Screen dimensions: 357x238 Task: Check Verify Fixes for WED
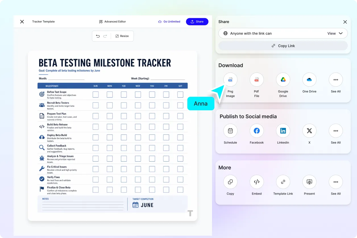click(138, 180)
